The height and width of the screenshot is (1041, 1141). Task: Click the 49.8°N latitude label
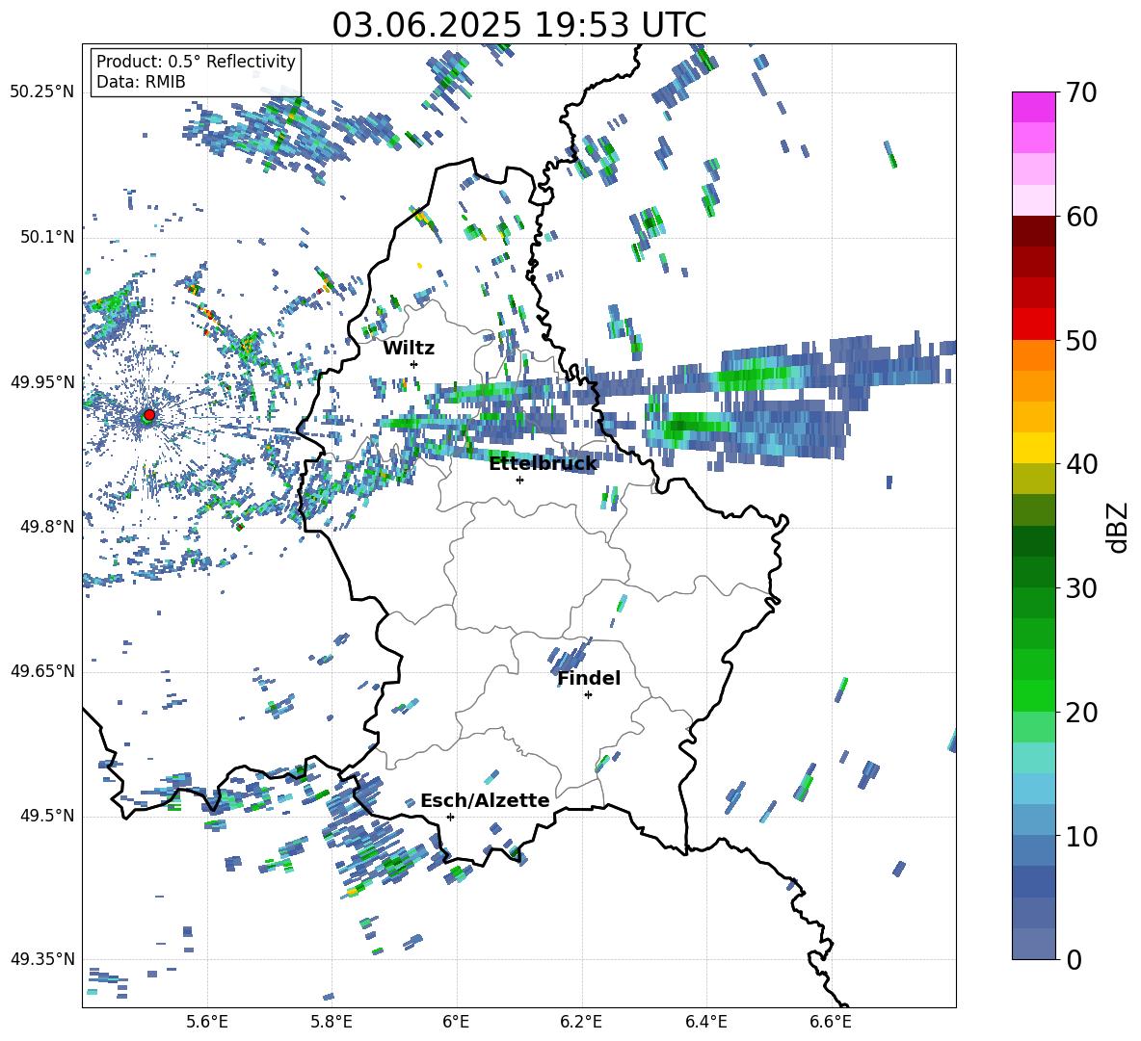(47, 527)
